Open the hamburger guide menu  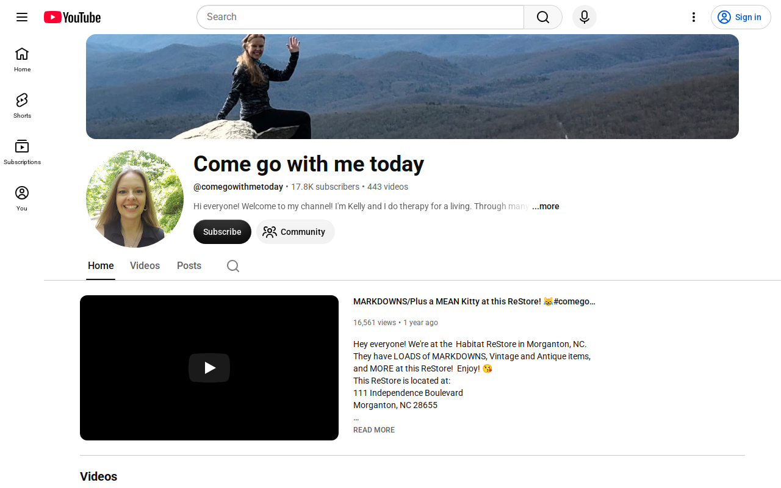click(x=22, y=17)
